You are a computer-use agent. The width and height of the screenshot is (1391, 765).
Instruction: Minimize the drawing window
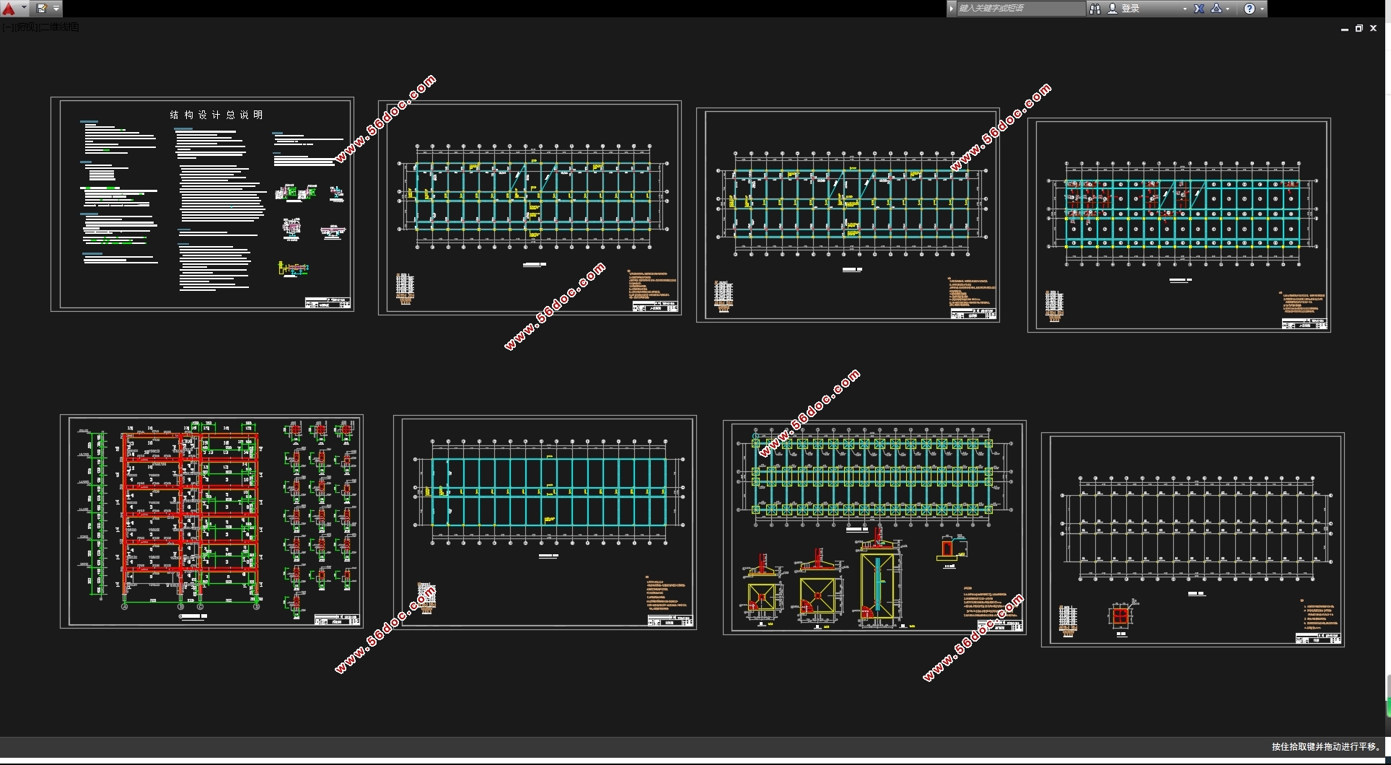1345,29
